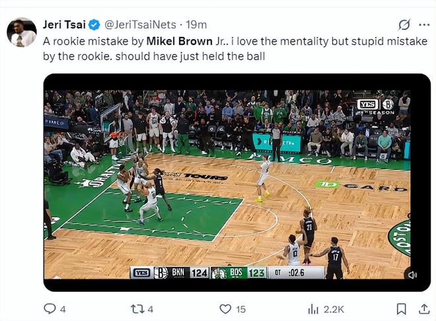
Task: Click the repost arrows icon
Action: 137,309
